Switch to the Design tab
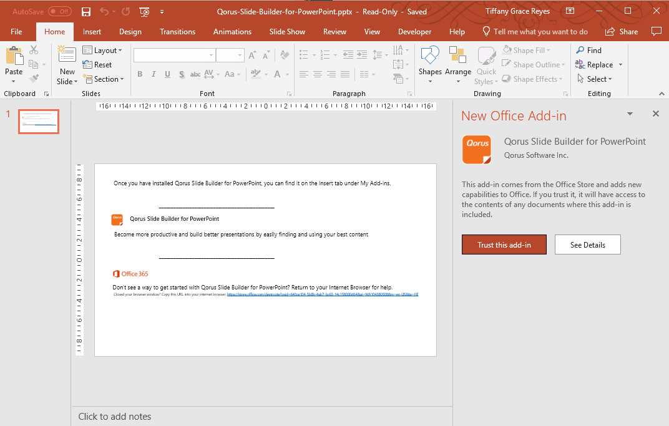 click(130, 32)
